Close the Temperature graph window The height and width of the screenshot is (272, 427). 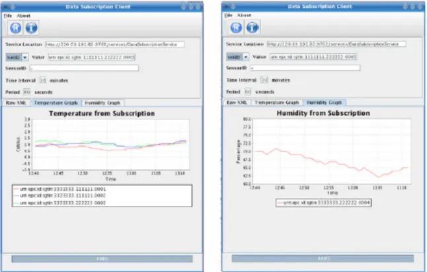point(198,7)
